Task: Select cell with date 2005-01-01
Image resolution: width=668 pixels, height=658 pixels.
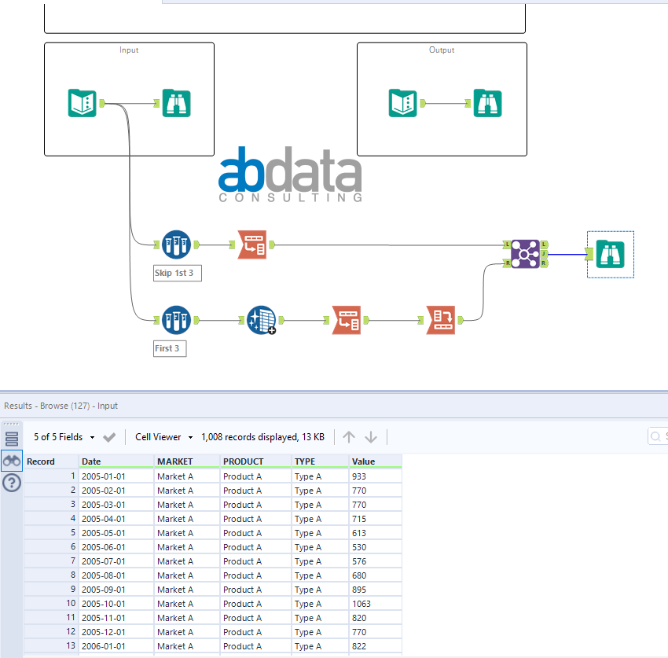Action: 116,476
